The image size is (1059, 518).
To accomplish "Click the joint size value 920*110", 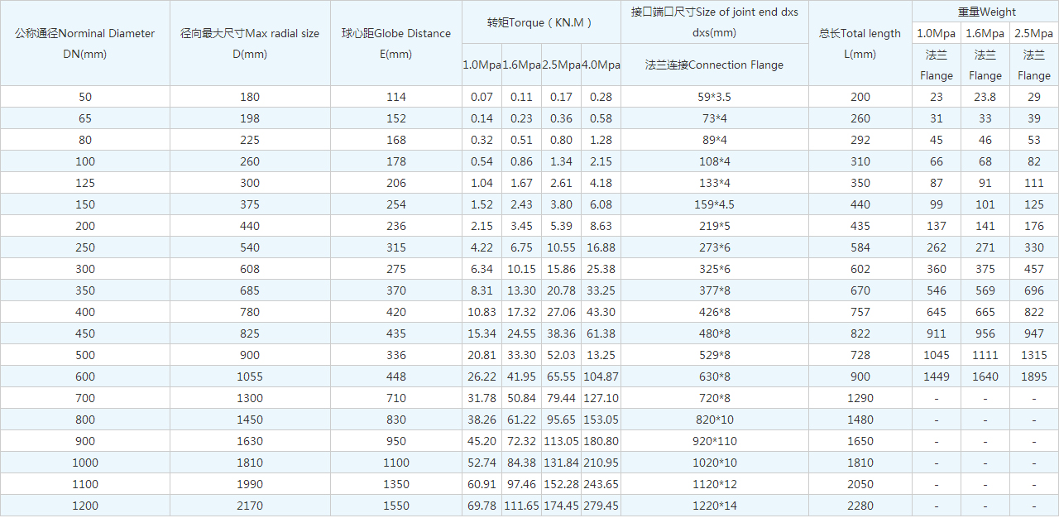I will (x=714, y=441).
